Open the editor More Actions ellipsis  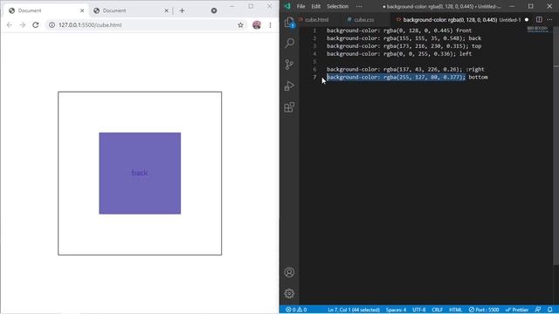(549, 19)
